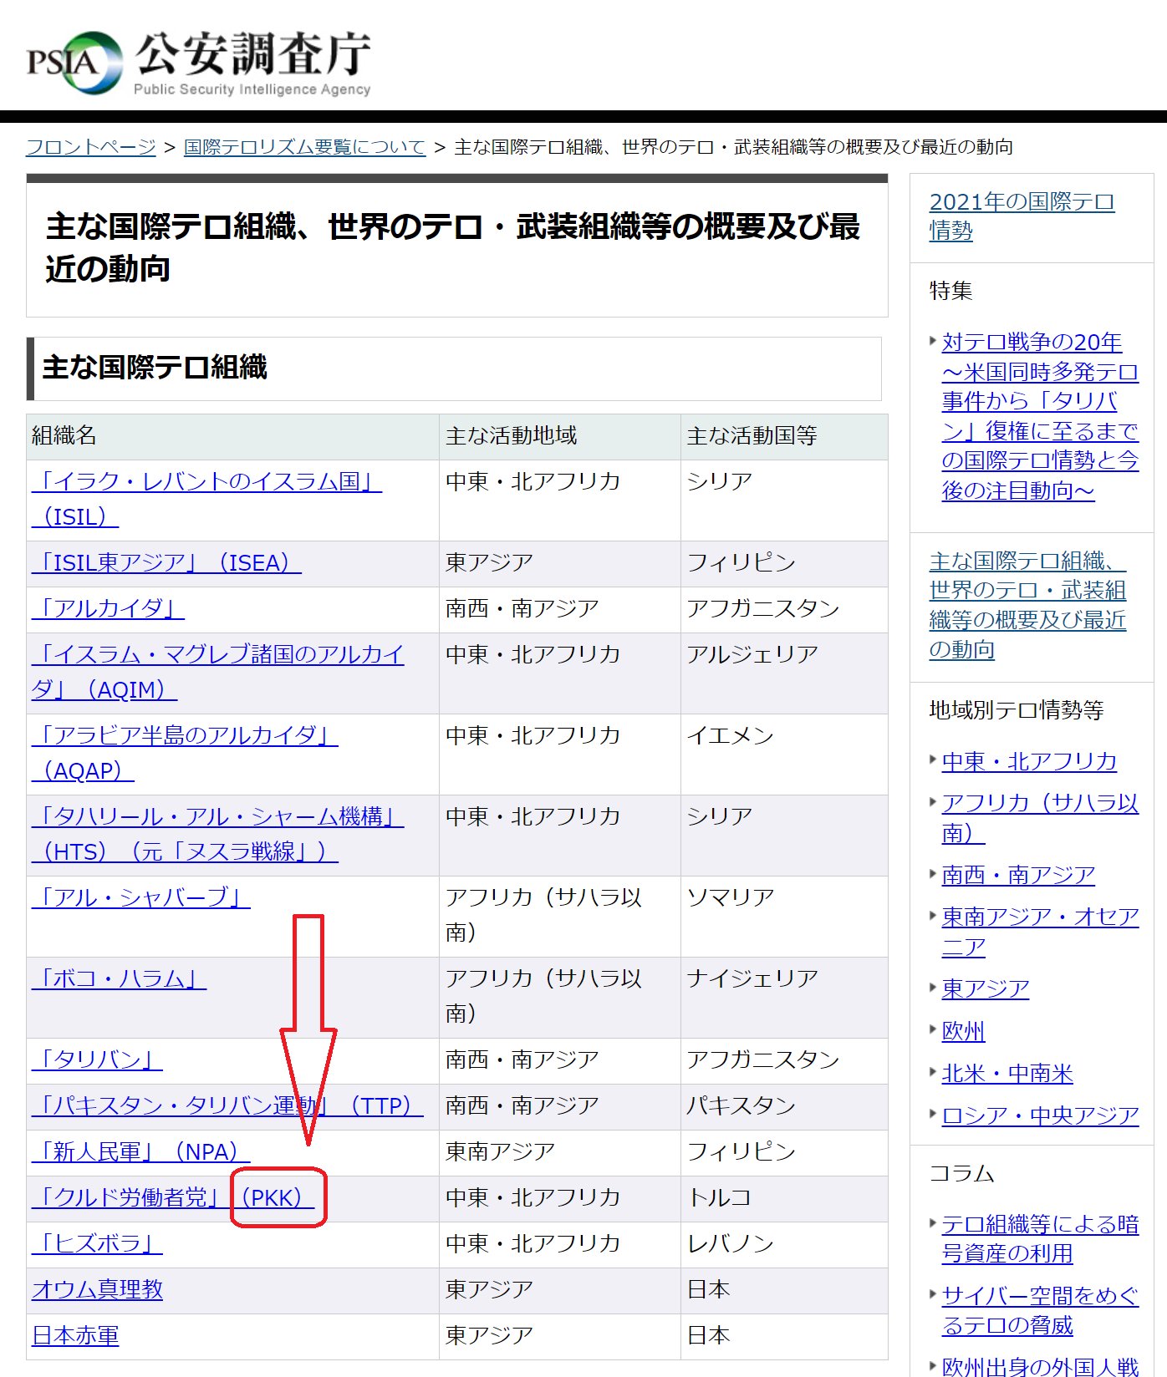Image resolution: width=1167 pixels, height=1377 pixels.
Task: Open column link サイバー空間をめぐるテロの脅威
Action: 1040,1311
